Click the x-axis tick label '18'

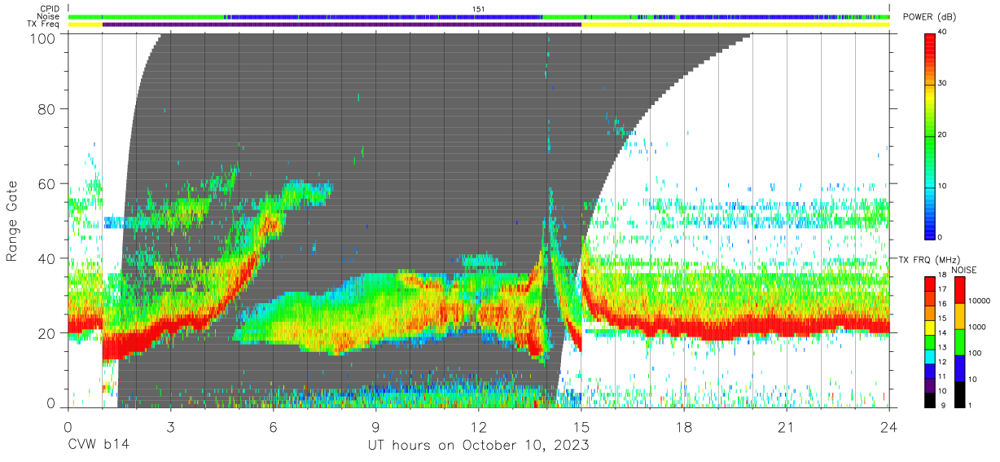pos(684,426)
